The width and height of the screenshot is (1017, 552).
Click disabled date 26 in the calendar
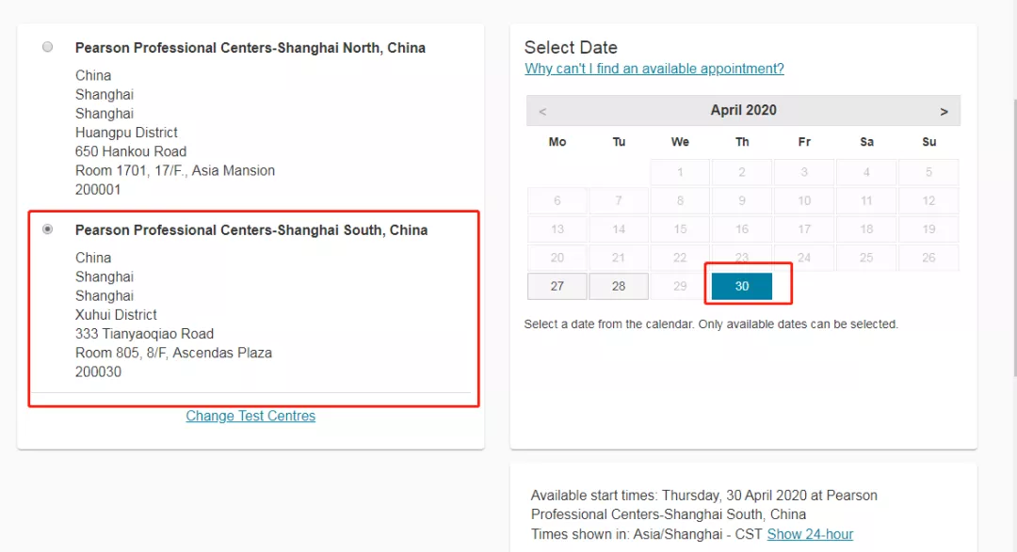(928, 258)
